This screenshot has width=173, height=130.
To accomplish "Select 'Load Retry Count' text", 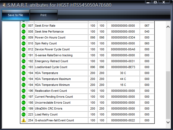I will pyautogui.click(x=46, y=115).
